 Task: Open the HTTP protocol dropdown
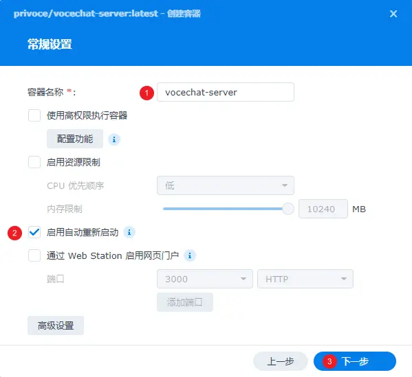click(305, 279)
